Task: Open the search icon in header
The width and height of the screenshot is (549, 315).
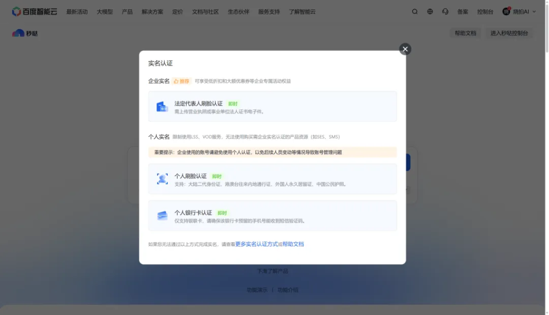Action: click(415, 11)
